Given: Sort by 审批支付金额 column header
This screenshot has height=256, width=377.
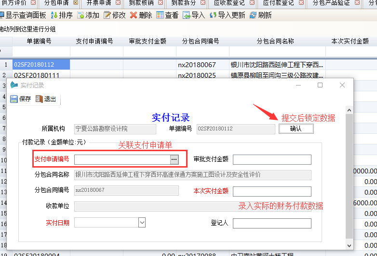Looking at the screenshot, I should 149,42.
